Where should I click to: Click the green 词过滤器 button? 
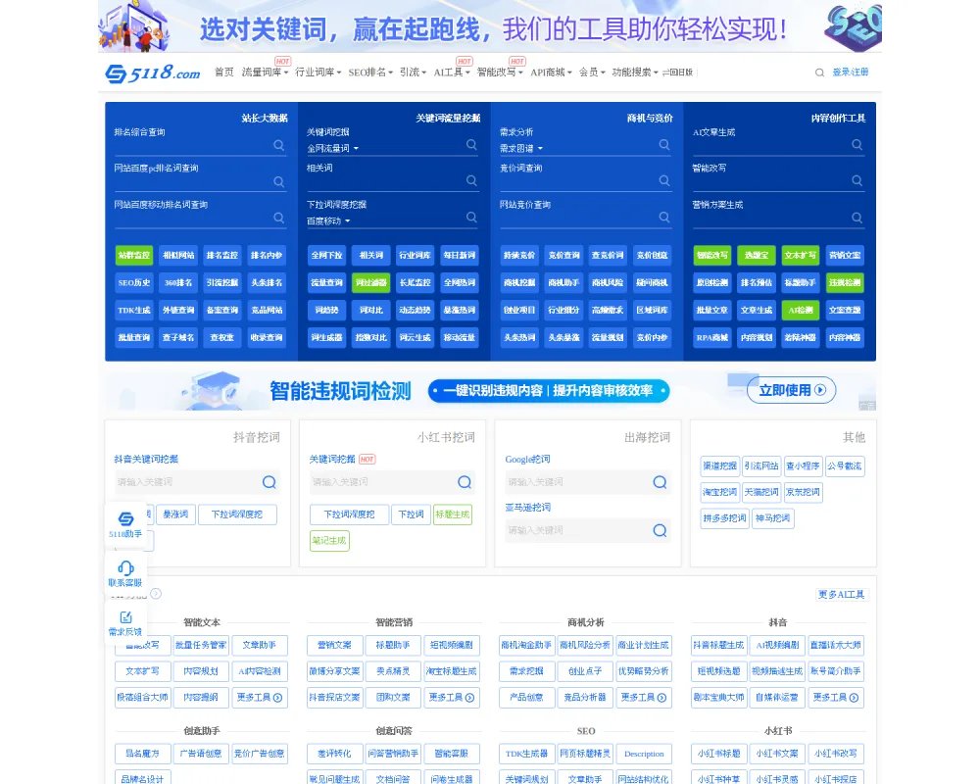371,282
